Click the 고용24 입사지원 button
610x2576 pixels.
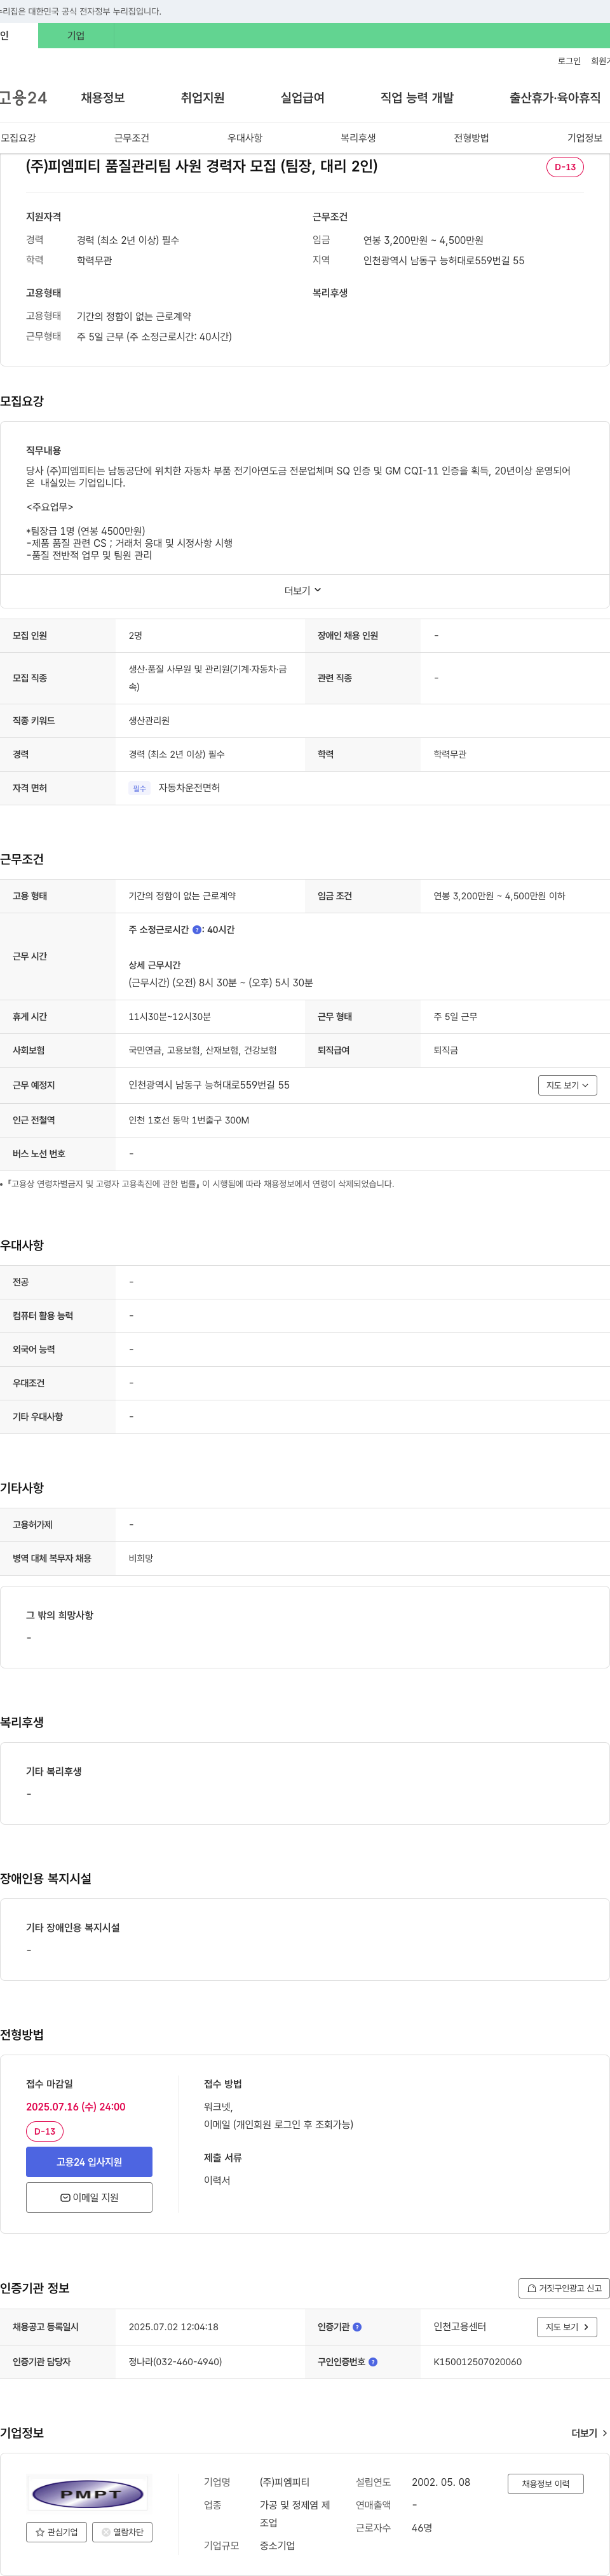pos(89,2162)
